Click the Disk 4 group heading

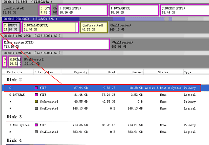coord(14,140)
